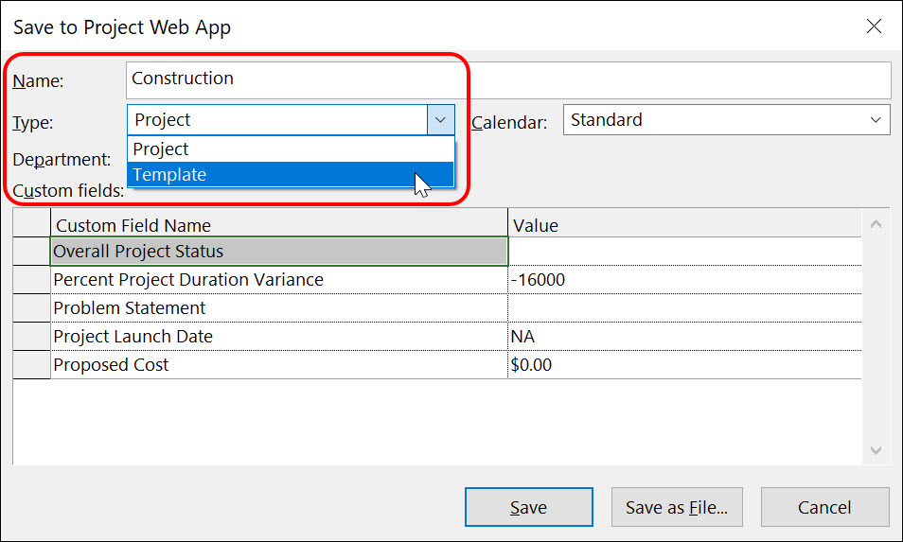Cancel the save dialog
This screenshot has height=542, width=903.
tap(824, 507)
